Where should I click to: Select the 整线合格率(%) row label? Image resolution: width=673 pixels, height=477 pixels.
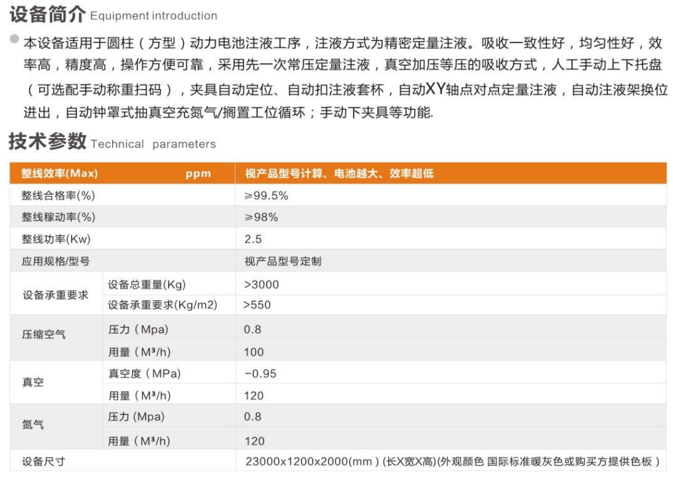coord(58,195)
